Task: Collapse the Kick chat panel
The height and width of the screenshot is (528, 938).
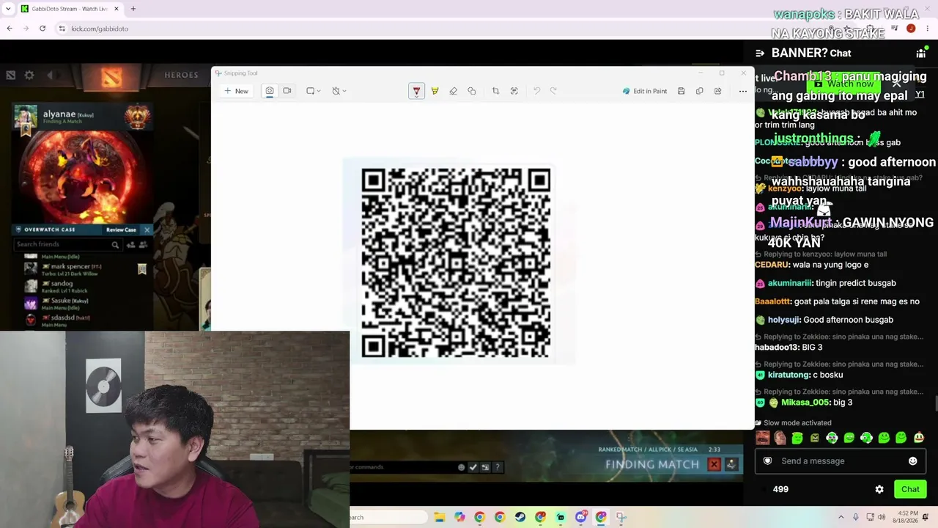Action: coord(760,53)
